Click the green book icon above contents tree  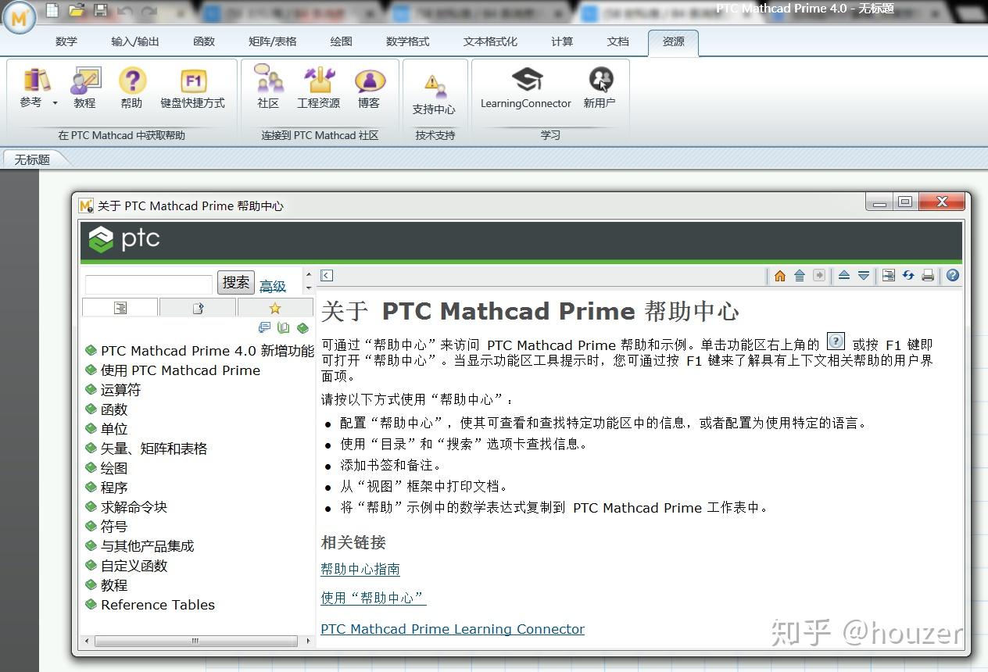(x=302, y=328)
